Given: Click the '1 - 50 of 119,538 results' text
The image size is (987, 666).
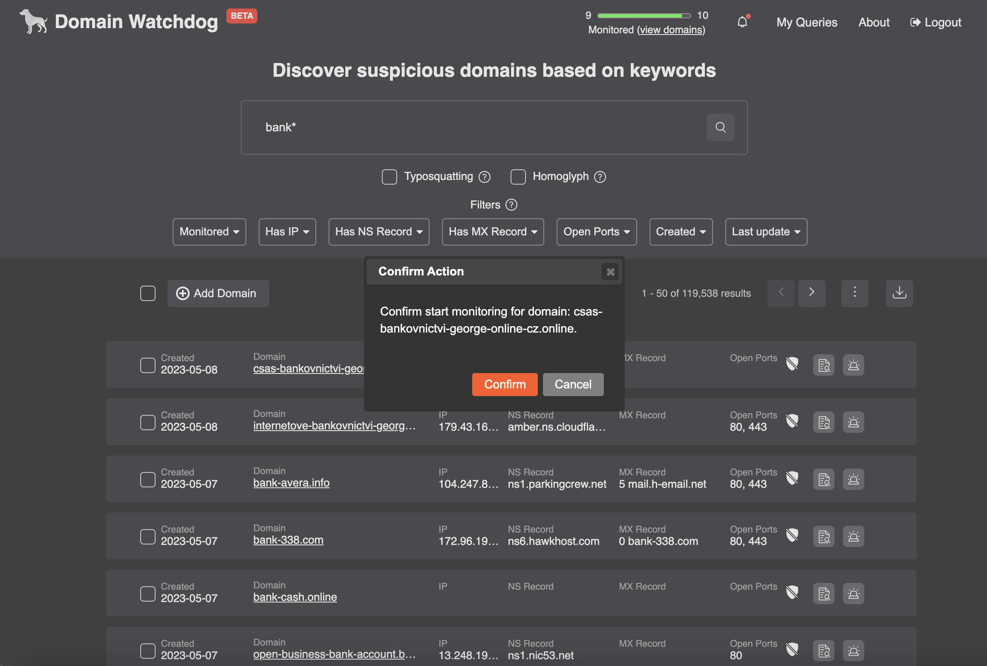Looking at the screenshot, I should [696, 293].
